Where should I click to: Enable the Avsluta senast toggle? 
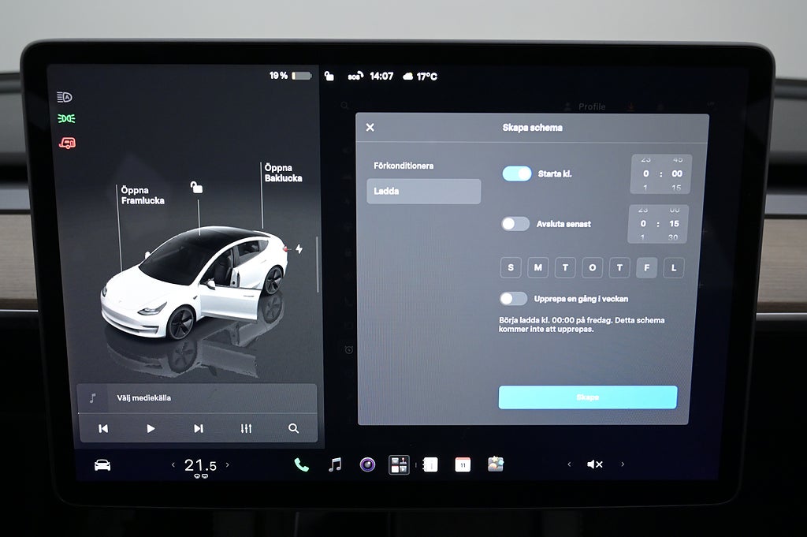click(x=515, y=223)
